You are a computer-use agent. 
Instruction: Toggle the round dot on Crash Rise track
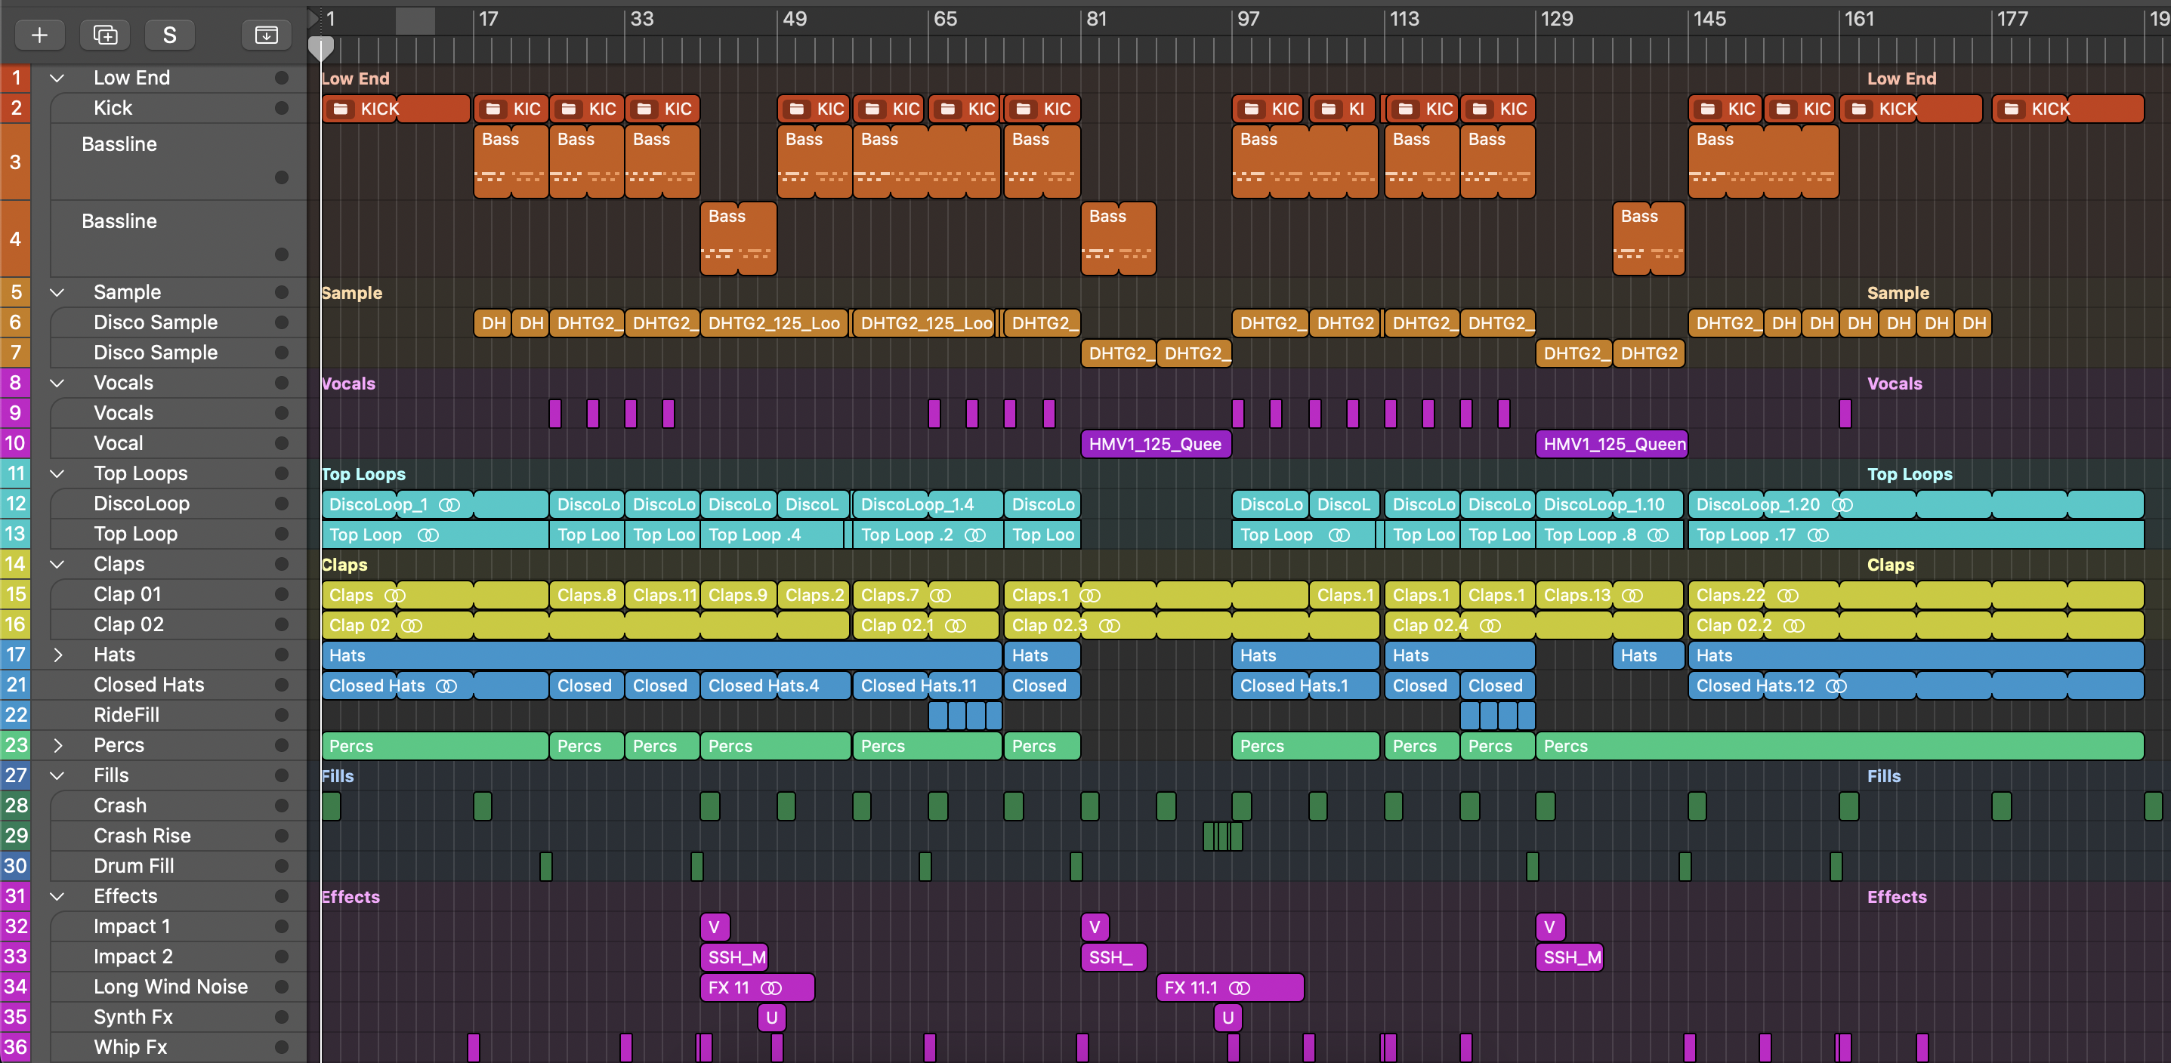tap(282, 836)
